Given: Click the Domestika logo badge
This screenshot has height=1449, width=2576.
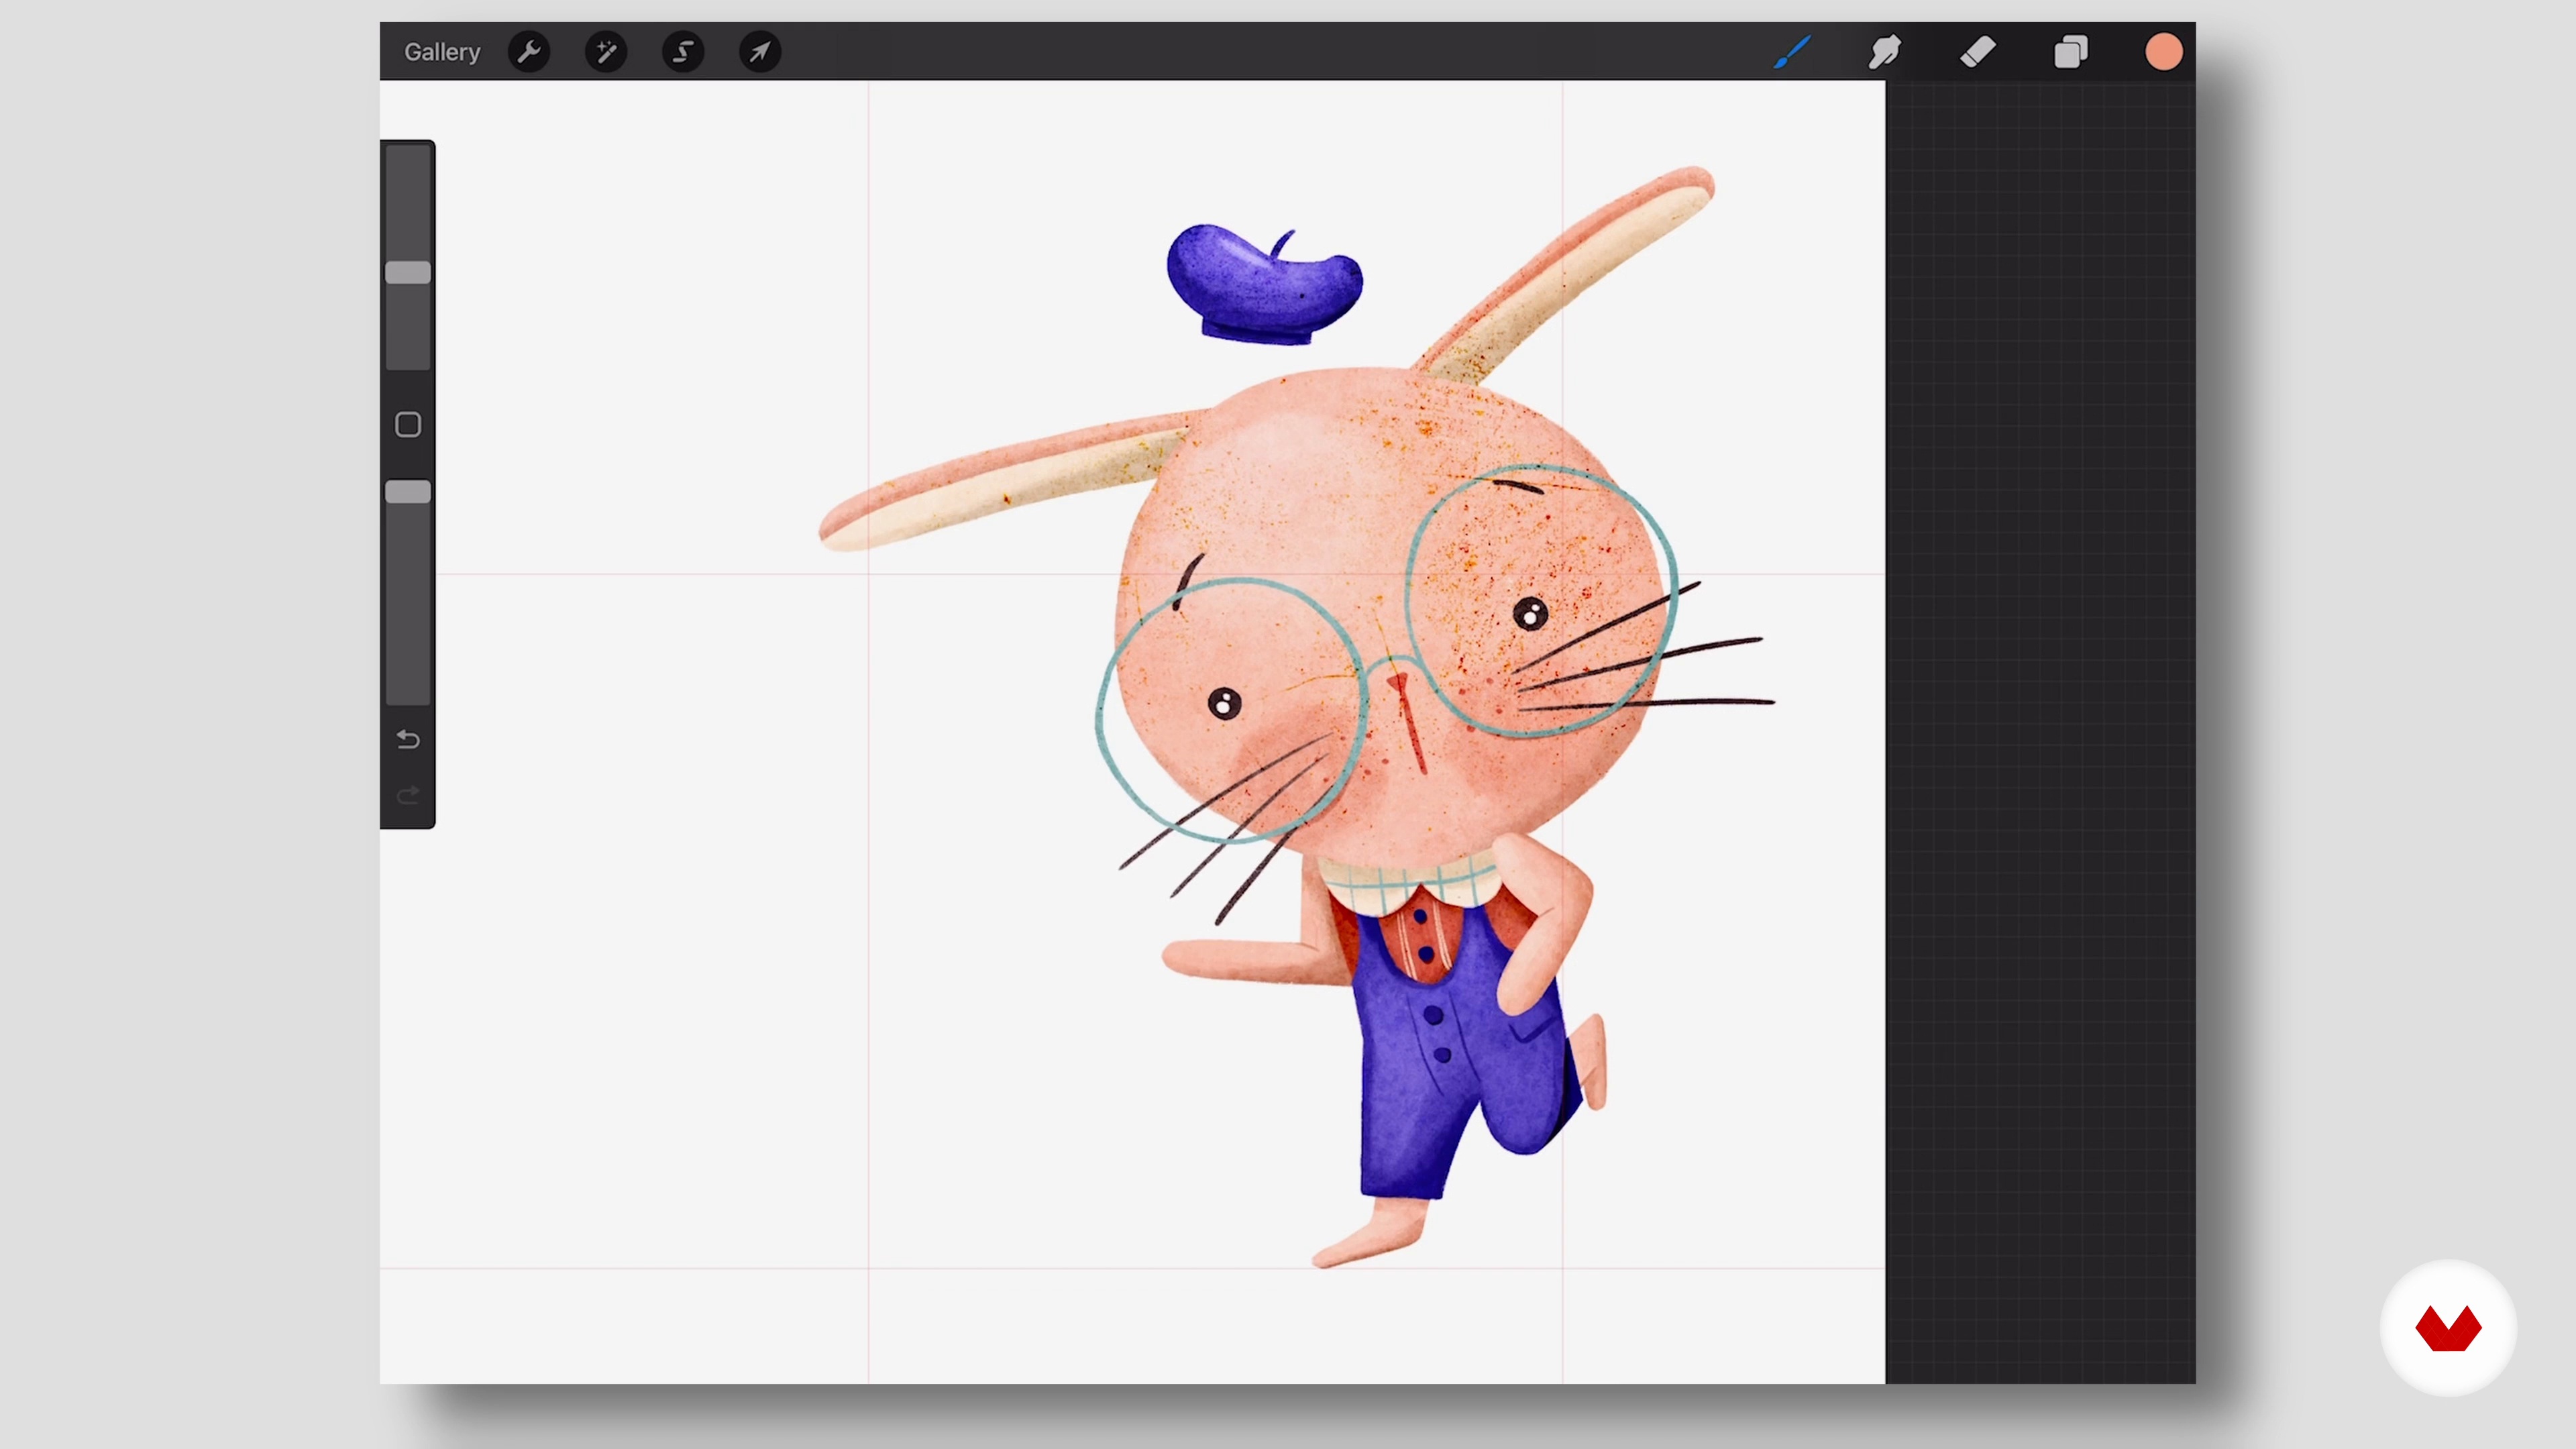Looking at the screenshot, I should (x=2448, y=1328).
